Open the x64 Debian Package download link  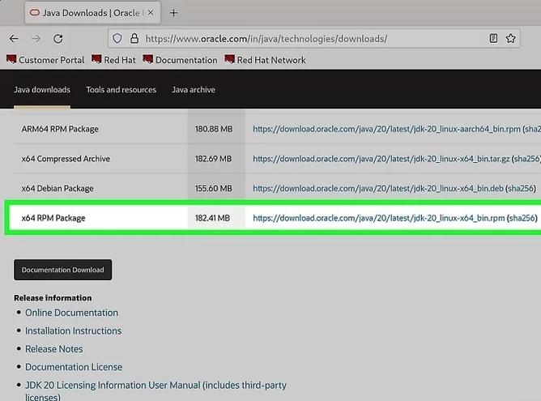point(377,189)
